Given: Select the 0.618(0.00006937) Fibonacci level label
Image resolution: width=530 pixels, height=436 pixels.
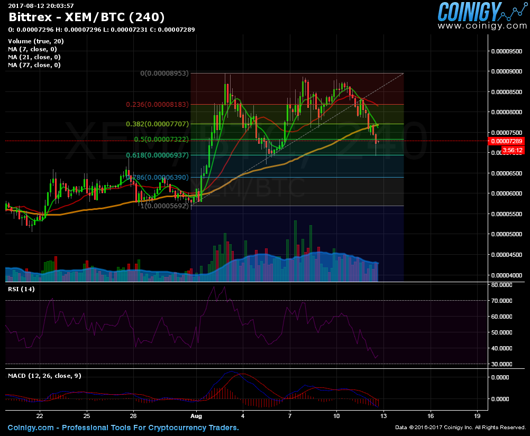Looking at the screenshot, I should pyautogui.click(x=157, y=155).
